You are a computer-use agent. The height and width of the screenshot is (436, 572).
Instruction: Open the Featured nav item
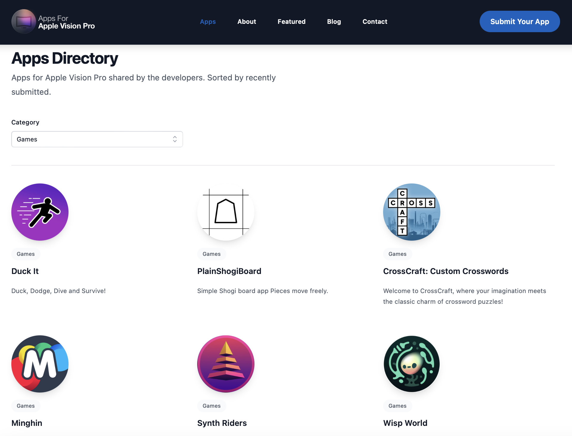292,21
